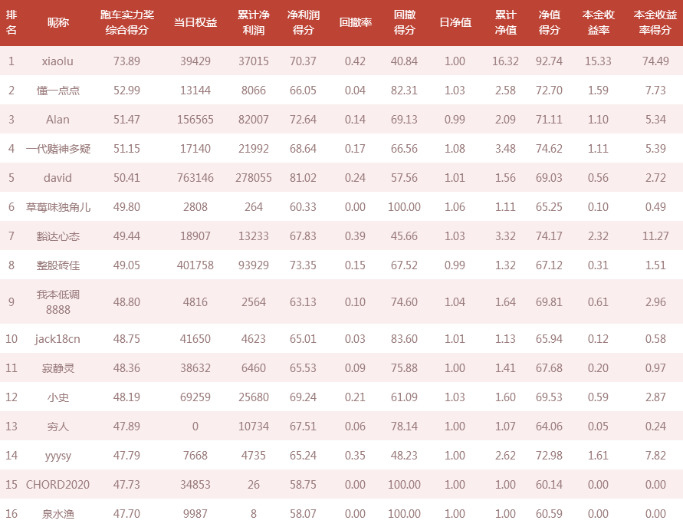Click the 排名 column header
The width and height of the screenshot is (683, 527).
pos(11,22)
